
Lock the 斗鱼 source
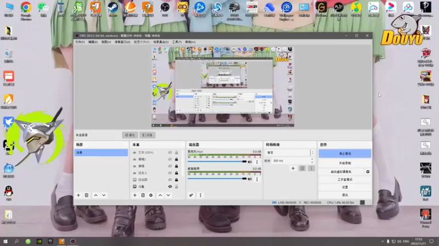click(x=176, y=186)
